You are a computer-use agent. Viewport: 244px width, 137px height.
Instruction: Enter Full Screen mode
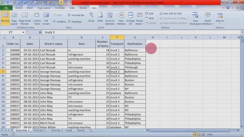[46, 19]
